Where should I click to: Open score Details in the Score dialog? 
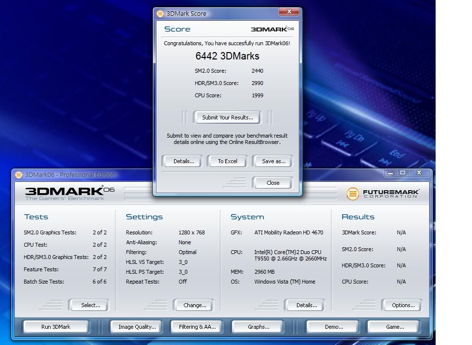[183, 161]
